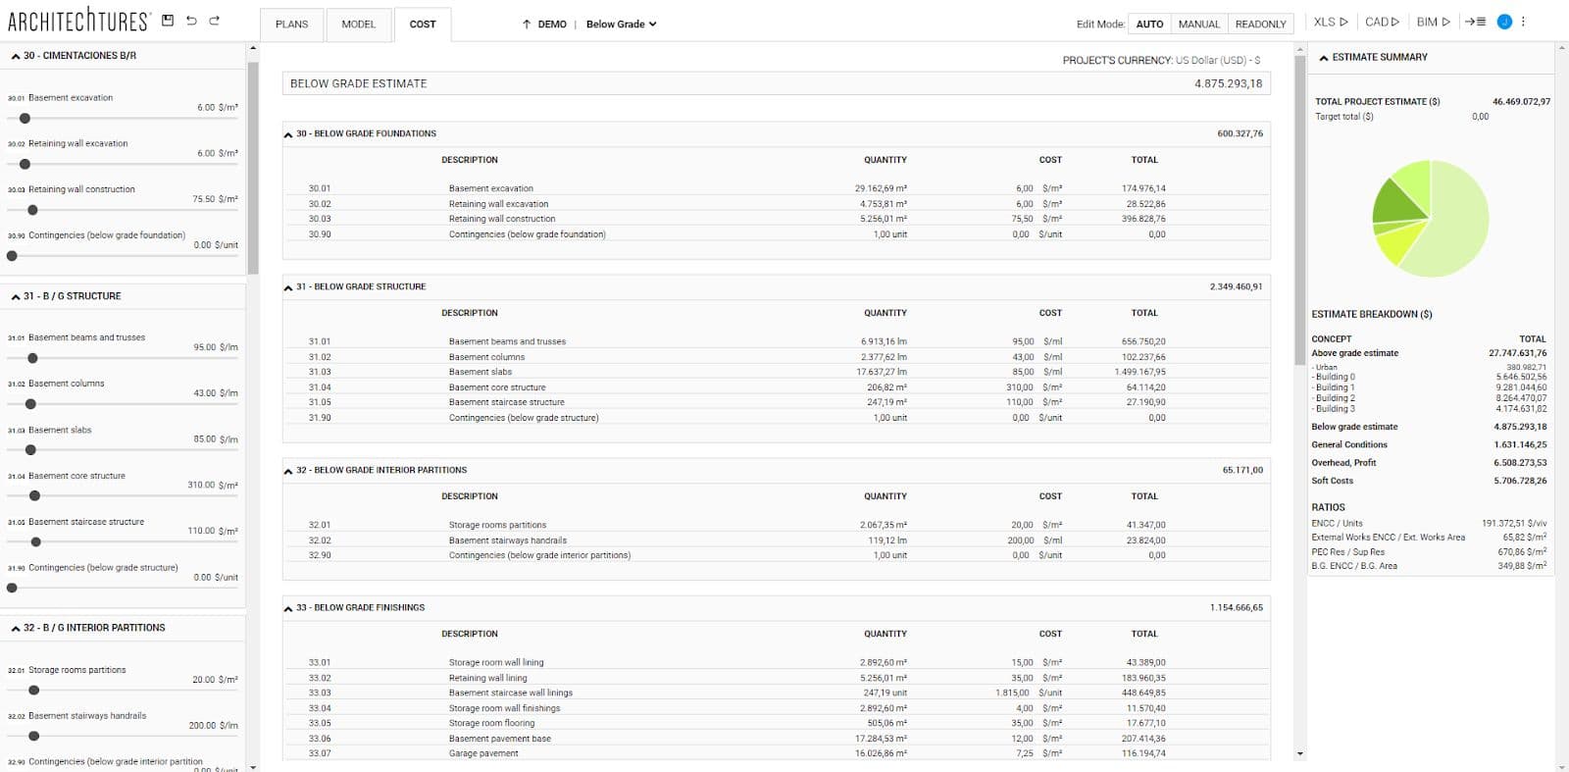Viewport: 1569px width, 772px height.
Task: Click the Basement stairways handrails slider handle
Action: point(34,736)
